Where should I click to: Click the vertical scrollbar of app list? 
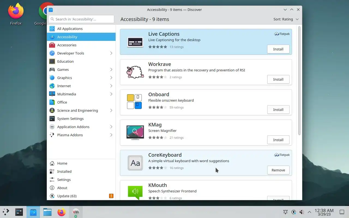(299, 81)
